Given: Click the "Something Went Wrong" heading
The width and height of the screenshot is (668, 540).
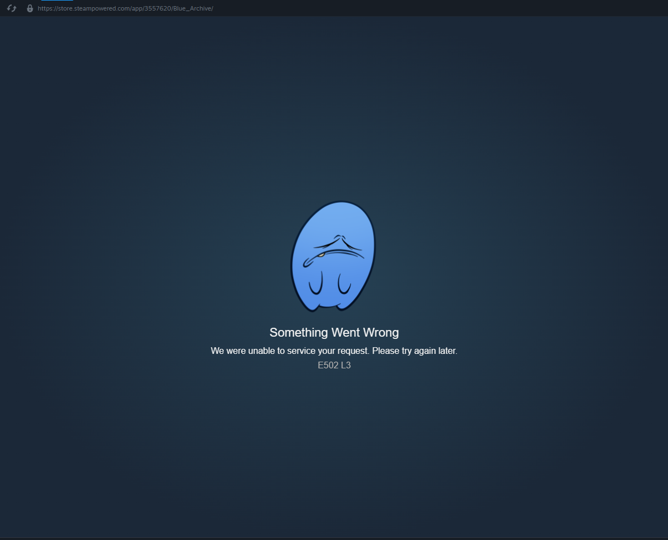Looking at the screenshot, I should 334,332.
